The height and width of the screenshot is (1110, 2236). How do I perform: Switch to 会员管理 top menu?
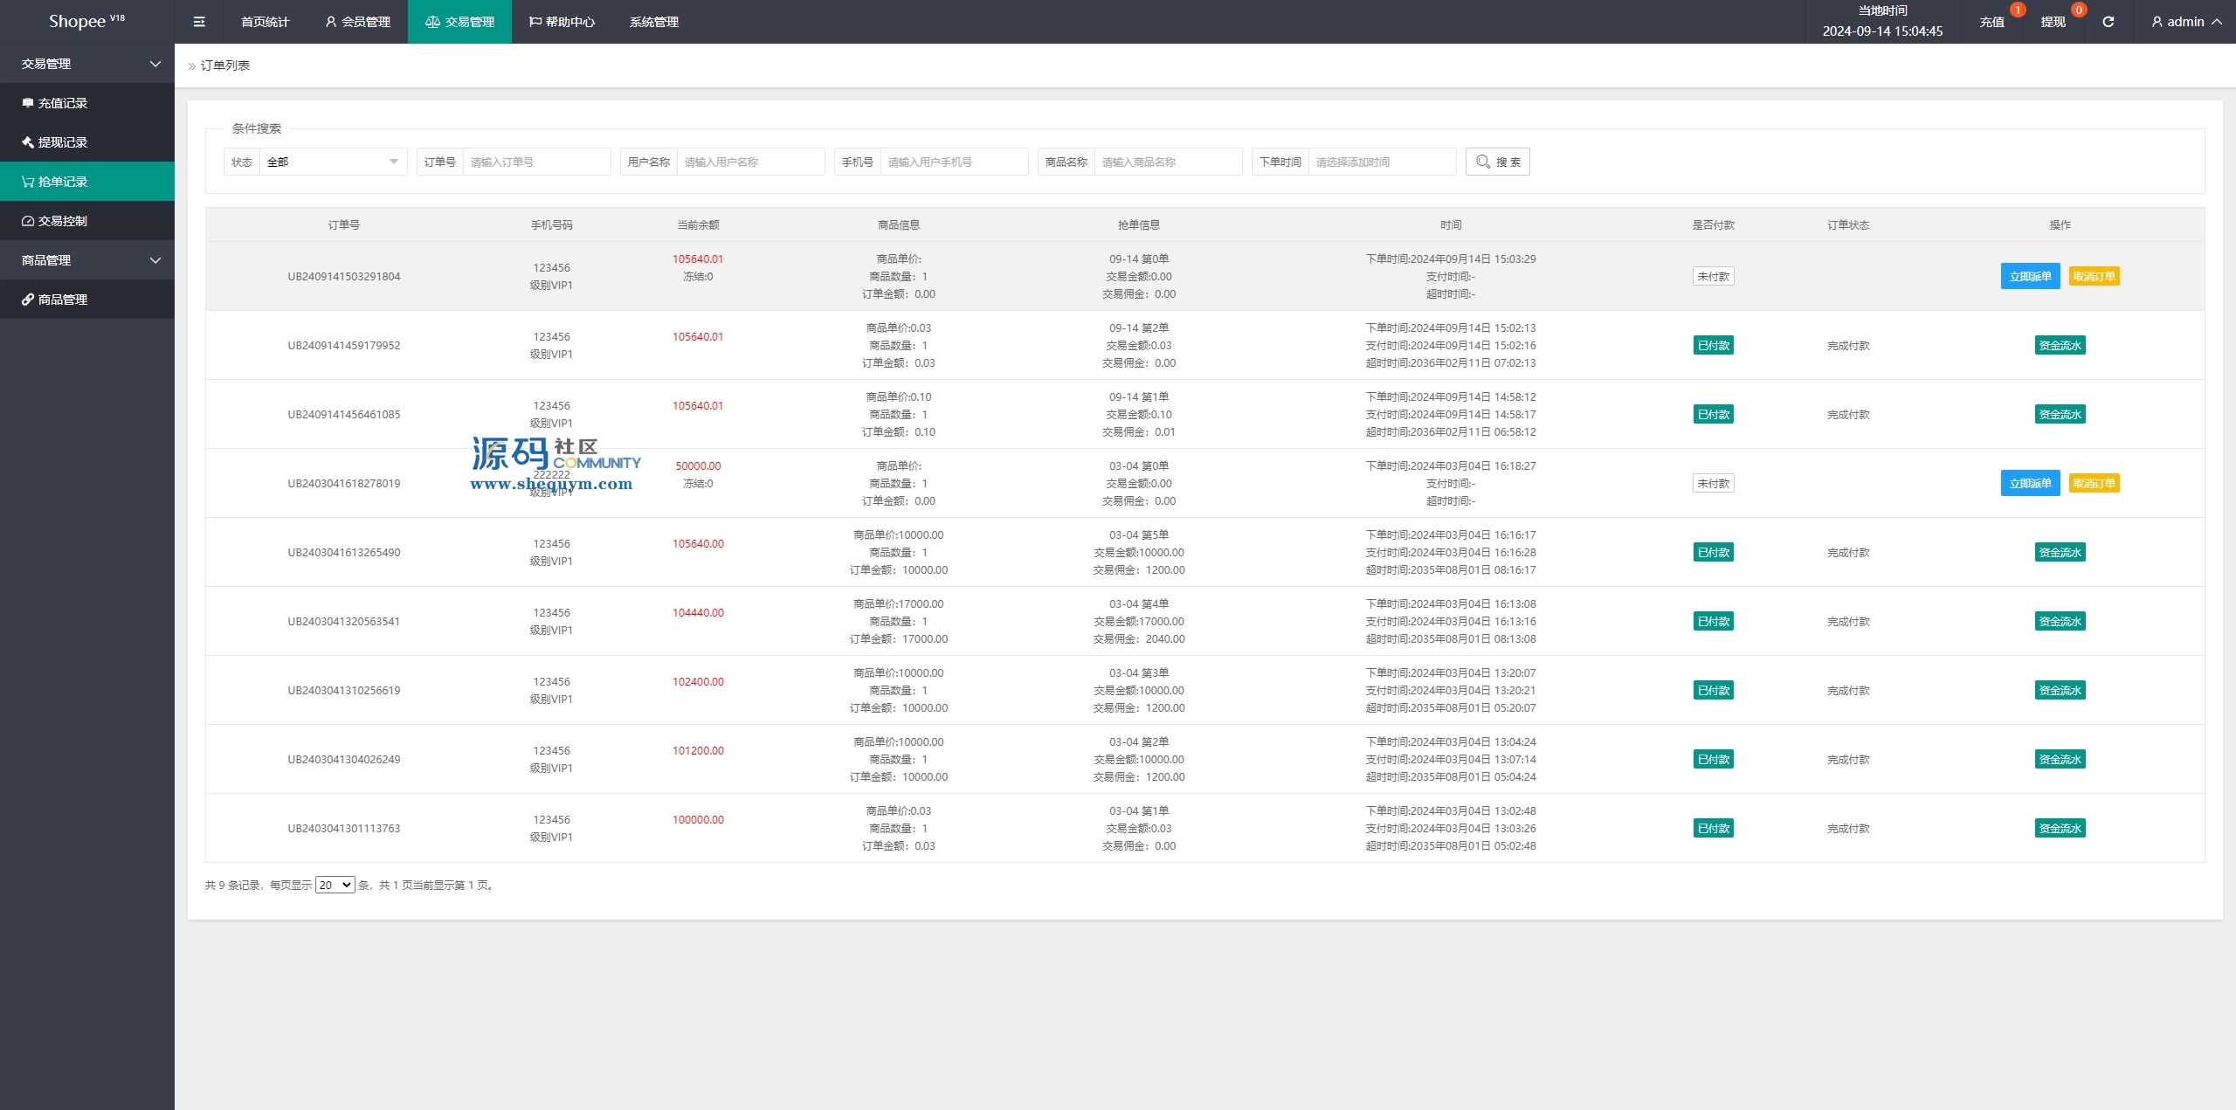click(x=357, y=22)
